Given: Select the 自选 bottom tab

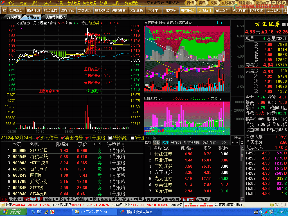Looking at the screenshot, I should pos(48,199).
